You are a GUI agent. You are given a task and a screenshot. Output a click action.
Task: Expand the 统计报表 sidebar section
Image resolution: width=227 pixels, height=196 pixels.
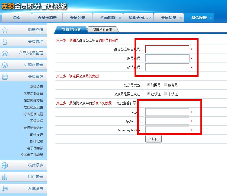[35, 165]
